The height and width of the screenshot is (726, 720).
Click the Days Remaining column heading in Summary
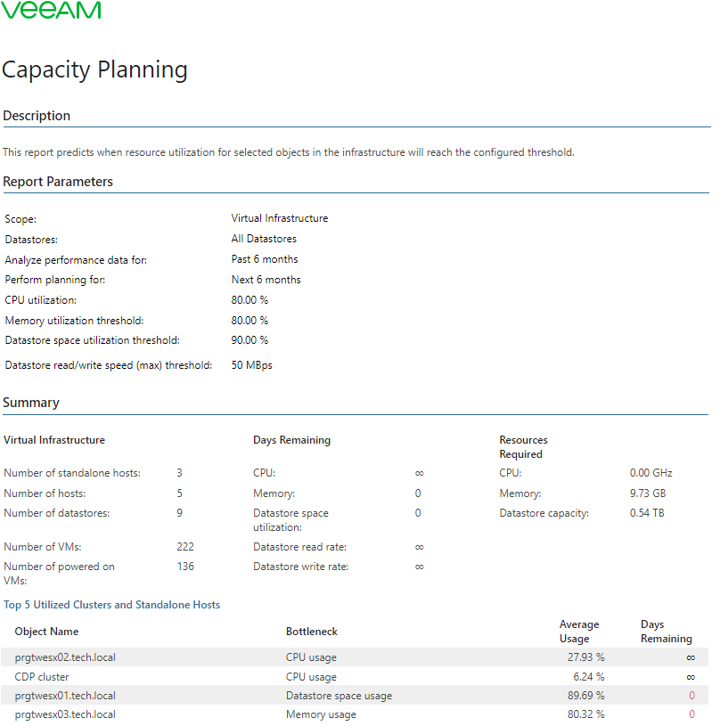coord(291,440)
